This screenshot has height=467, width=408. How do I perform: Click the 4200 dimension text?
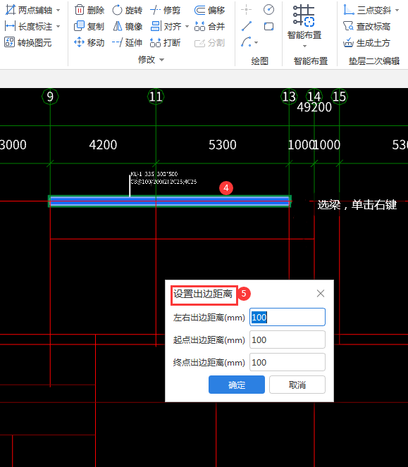tap(103, 144)
